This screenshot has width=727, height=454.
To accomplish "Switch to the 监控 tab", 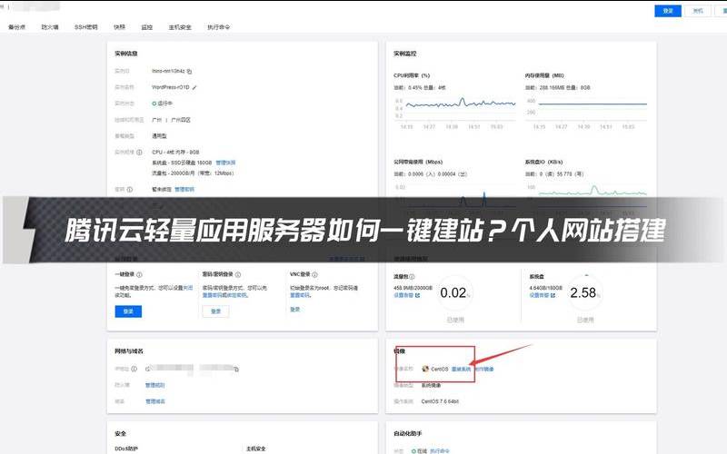I will pos(147,27).
